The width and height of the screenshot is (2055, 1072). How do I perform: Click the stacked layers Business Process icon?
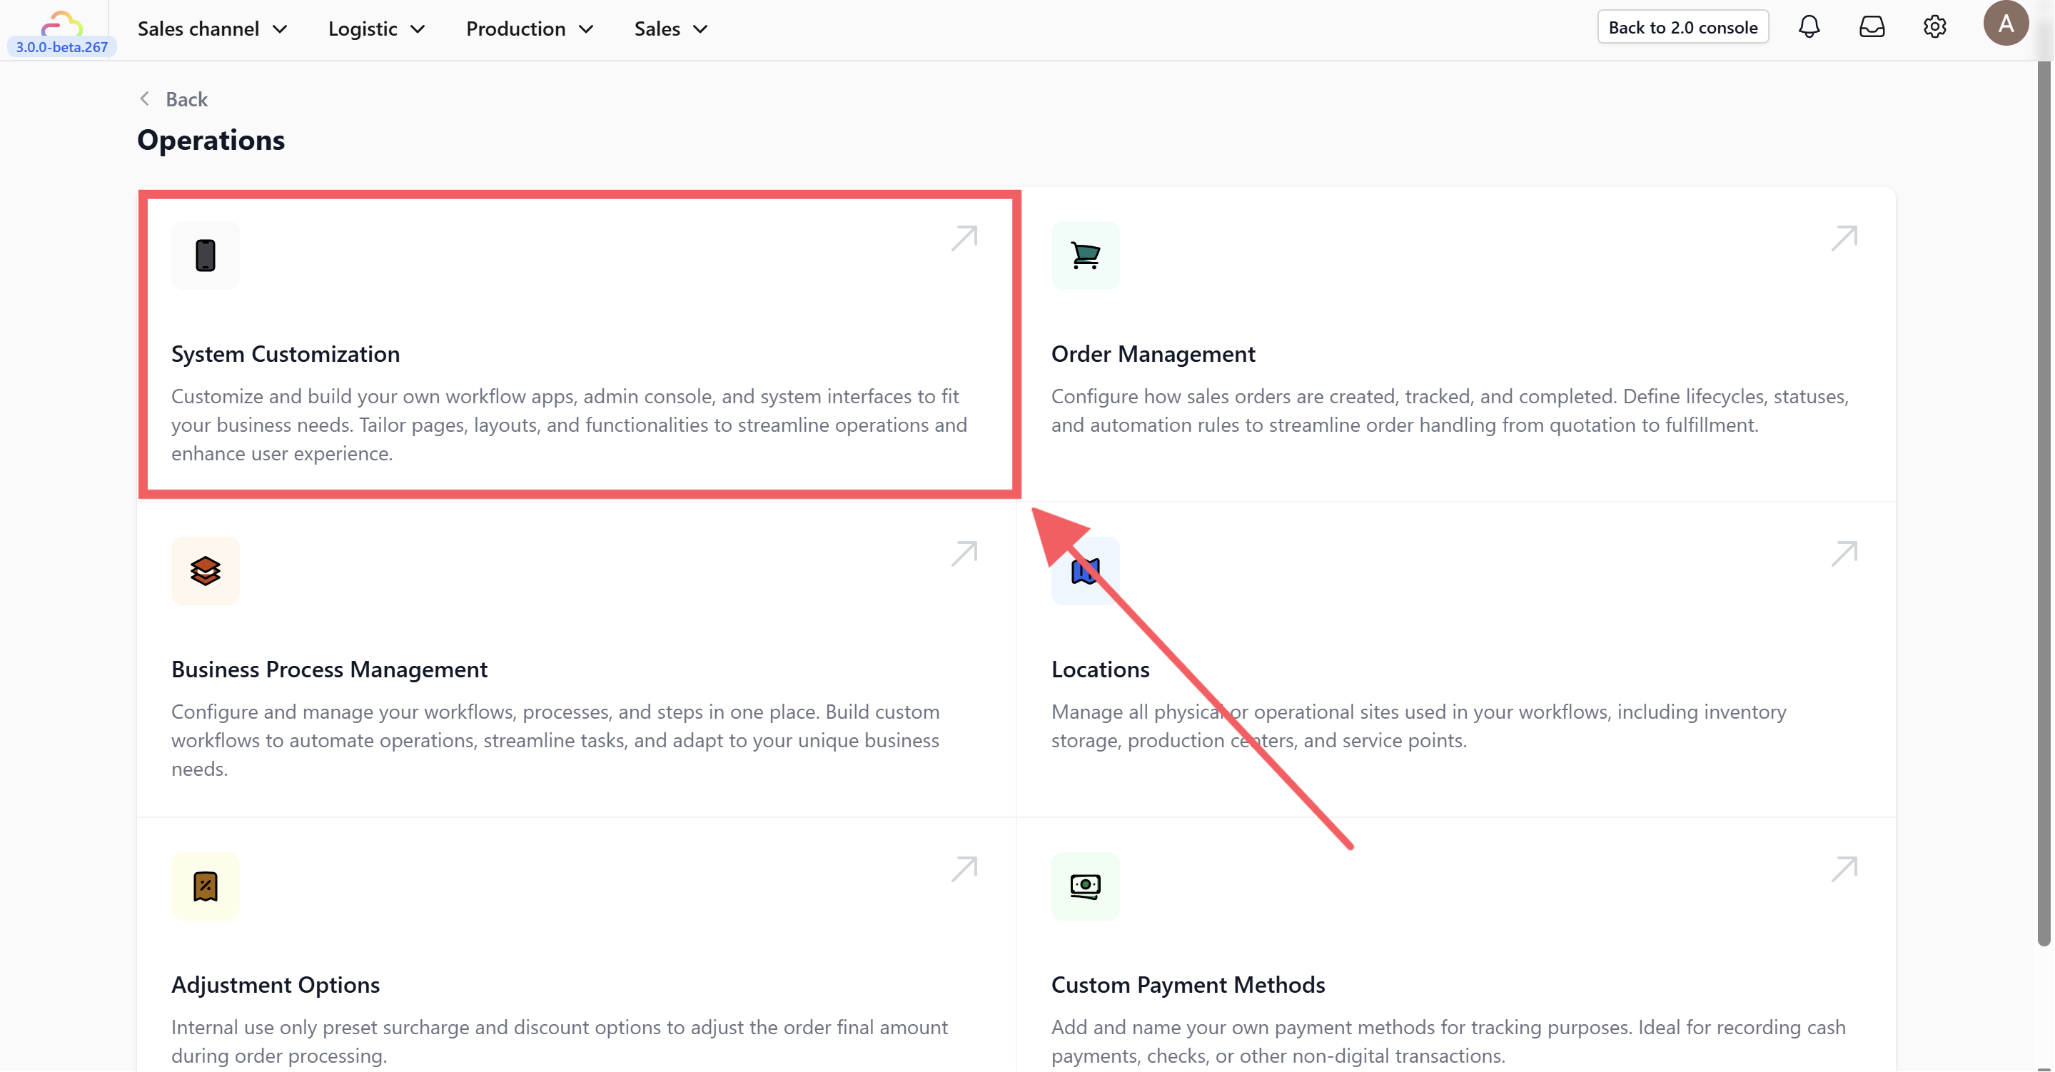click(205, 571)
